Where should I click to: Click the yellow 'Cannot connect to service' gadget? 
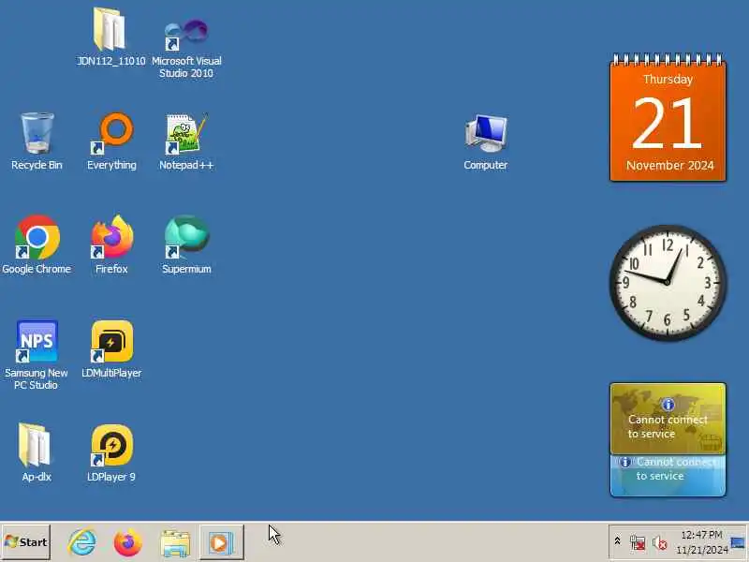(x=668, y=419)
